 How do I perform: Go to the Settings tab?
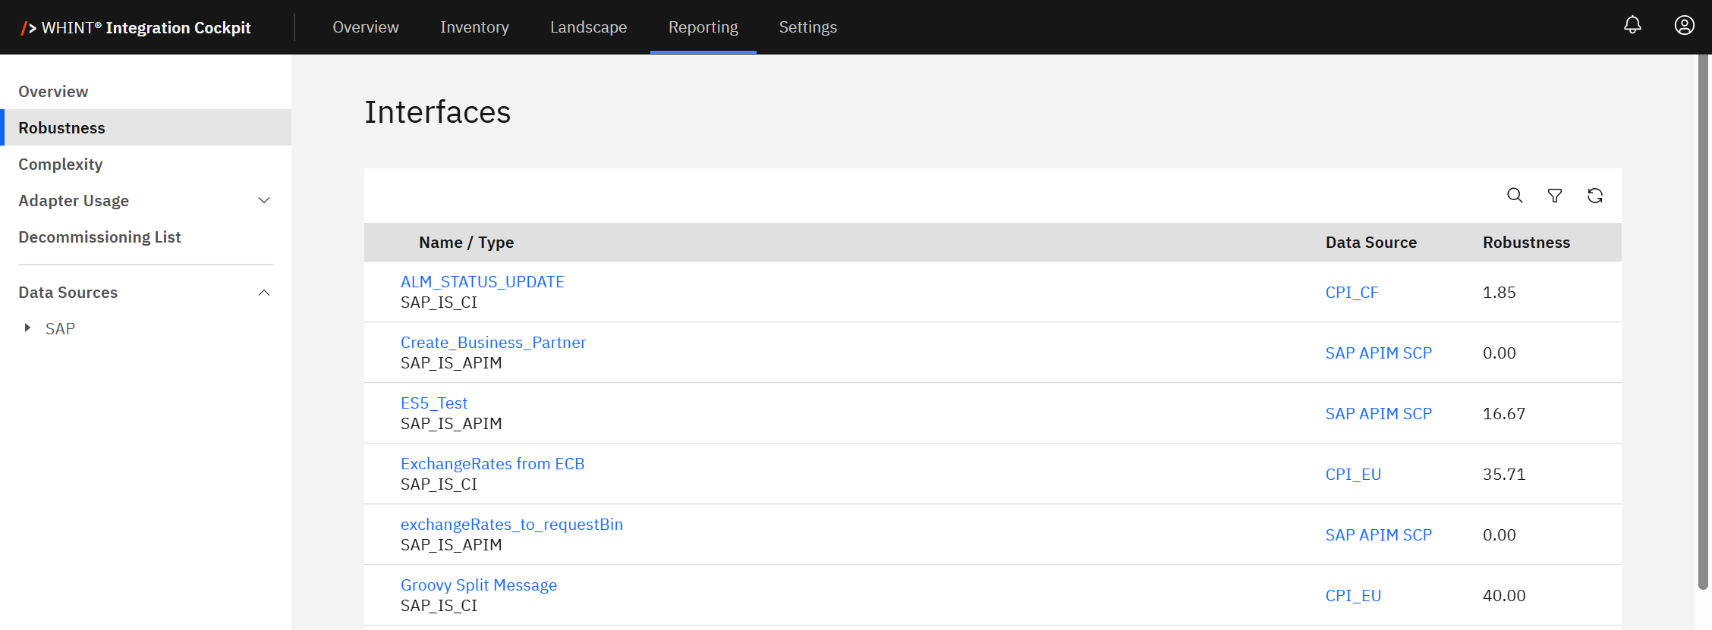click(807, 27)
